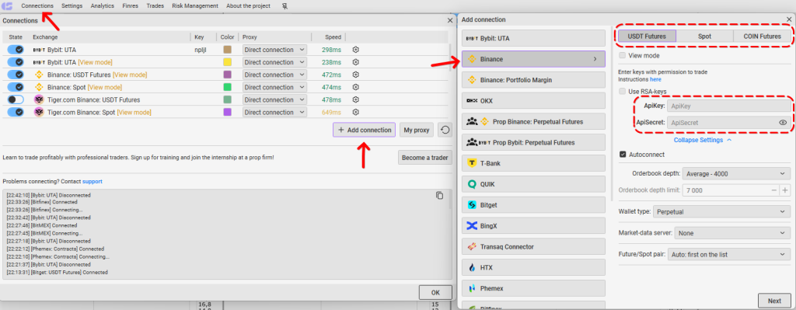Screen dimensions: 796x310
Task: Collapse Settings via the blue link
Action: (703, 140)
